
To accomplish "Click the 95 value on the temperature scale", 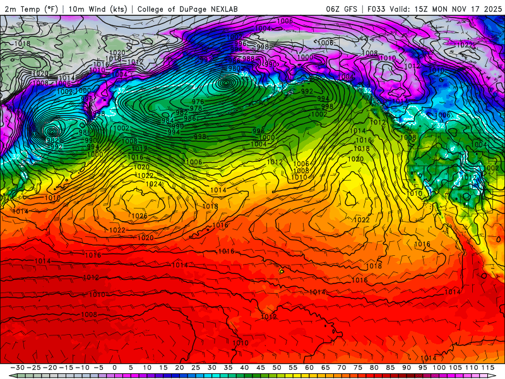I will point(422,368).
